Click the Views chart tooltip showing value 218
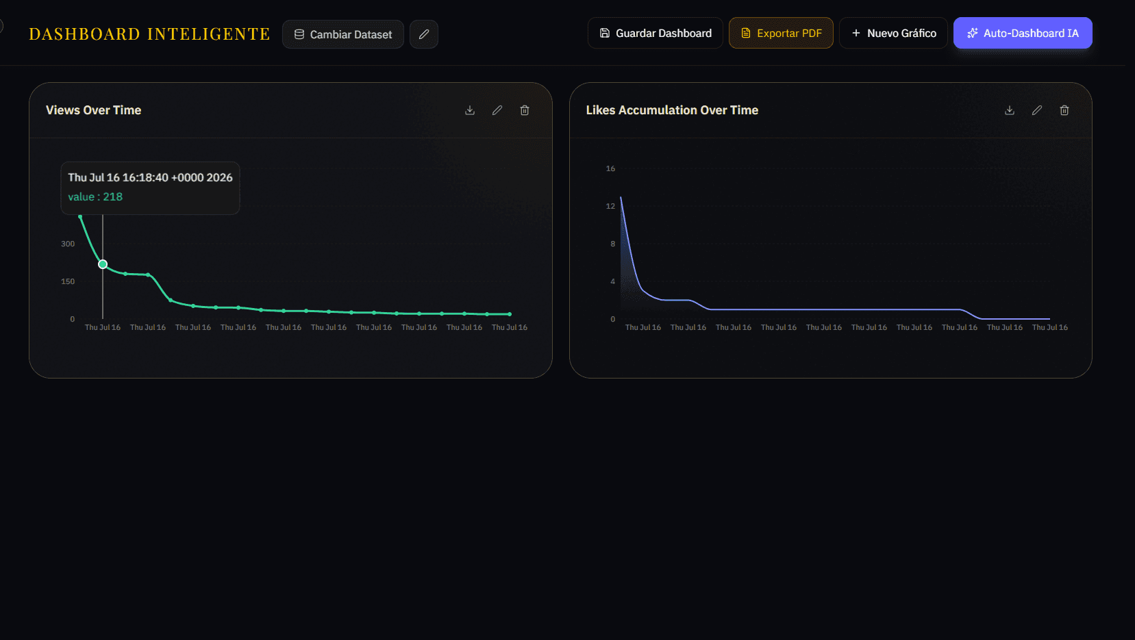 [150, 188]
